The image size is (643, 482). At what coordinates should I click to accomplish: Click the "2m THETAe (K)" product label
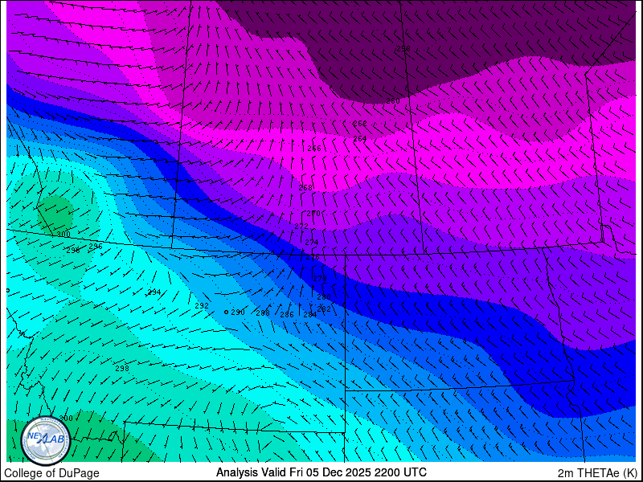pyautogui.click(x=597, y=472)
